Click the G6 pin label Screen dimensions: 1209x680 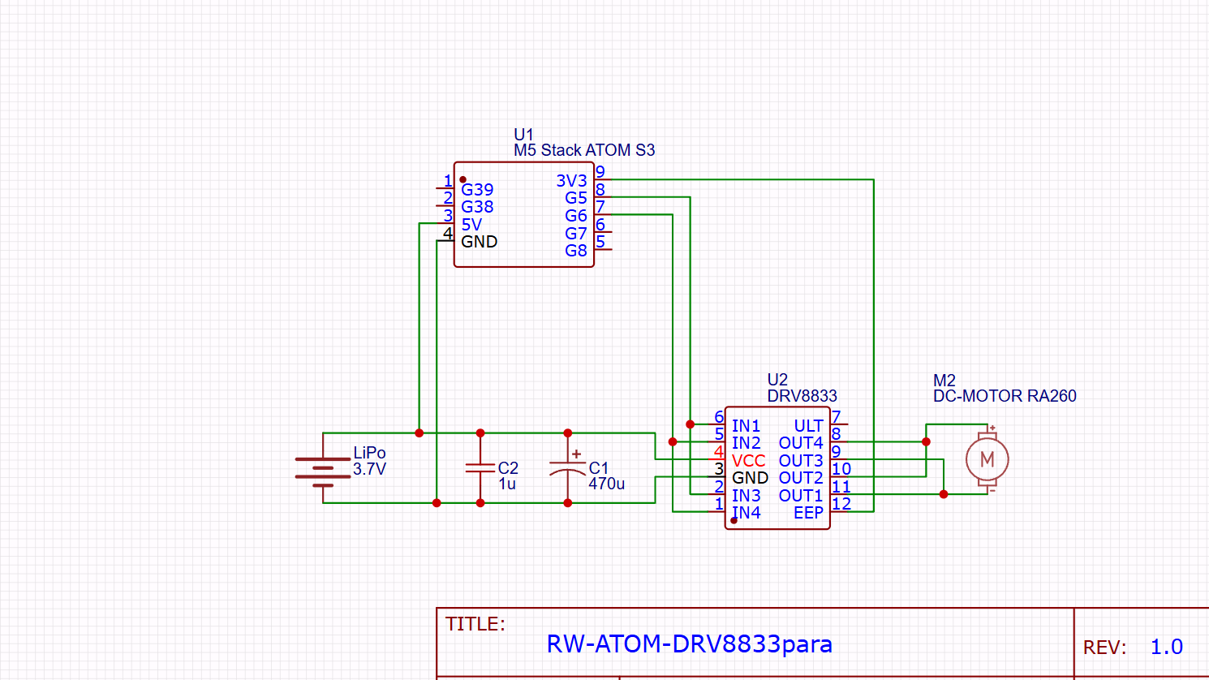click(x=576, y=216)
